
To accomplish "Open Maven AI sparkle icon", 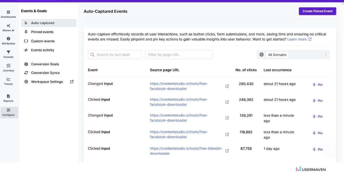I will pos(8,26).
